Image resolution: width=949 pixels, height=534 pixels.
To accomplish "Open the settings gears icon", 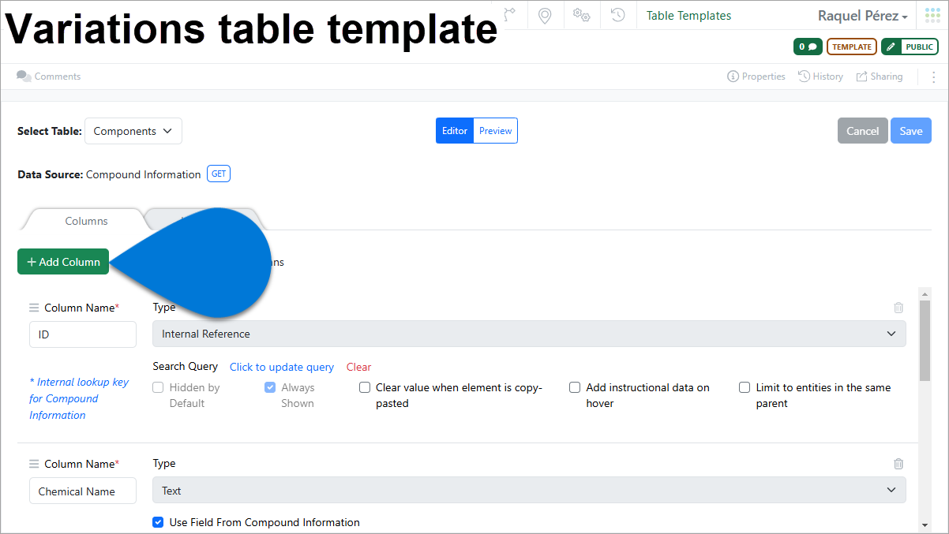I will click(582, 16).
